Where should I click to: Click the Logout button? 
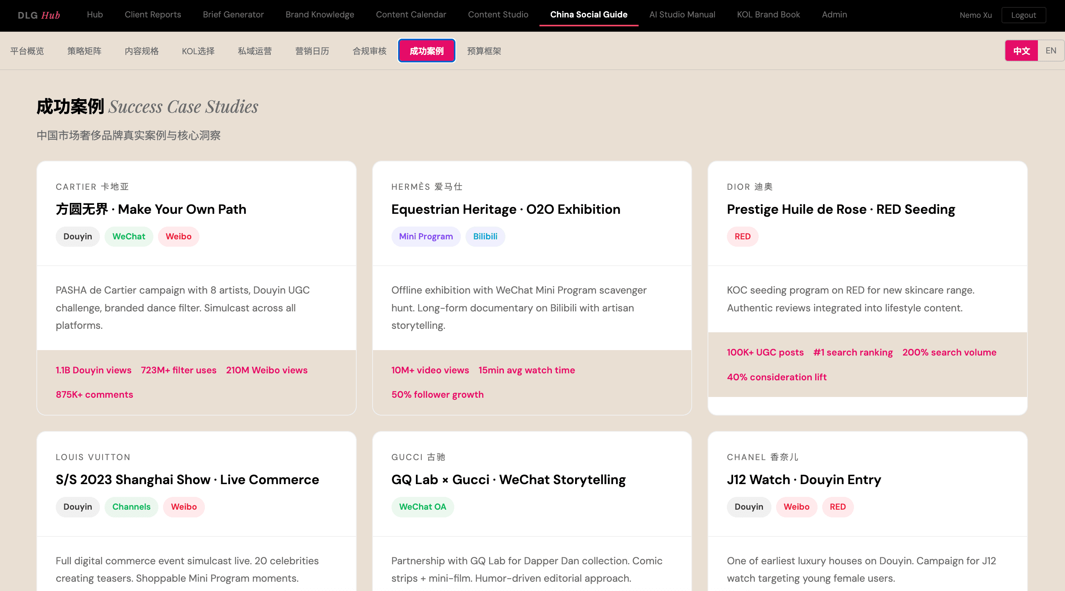click(1023, 15)
